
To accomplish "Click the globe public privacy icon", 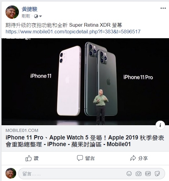I will click(x=36, y=16).
